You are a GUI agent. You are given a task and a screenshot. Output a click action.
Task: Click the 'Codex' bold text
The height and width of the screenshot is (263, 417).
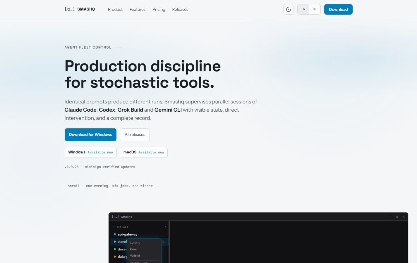[x=107, y=110]
